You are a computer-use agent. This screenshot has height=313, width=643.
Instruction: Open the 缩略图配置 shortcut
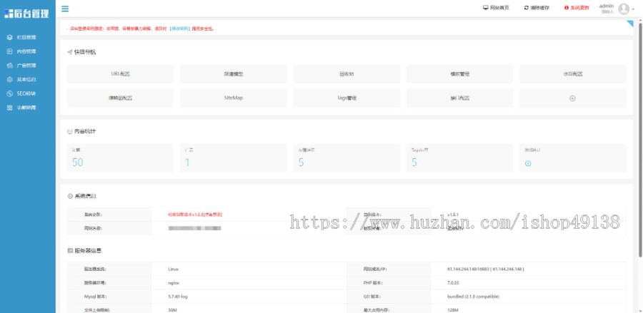(x=120, y=98)
